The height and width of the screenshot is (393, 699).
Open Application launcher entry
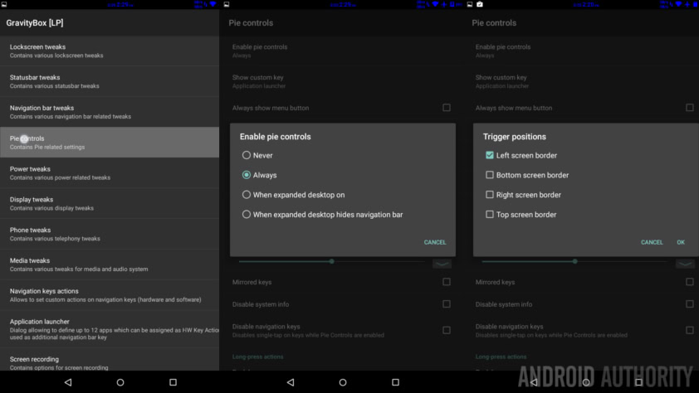pyautogui.click(x=110, y=329)
